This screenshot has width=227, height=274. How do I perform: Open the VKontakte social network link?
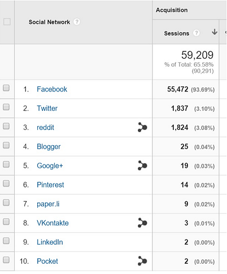(x=53, y=223)
